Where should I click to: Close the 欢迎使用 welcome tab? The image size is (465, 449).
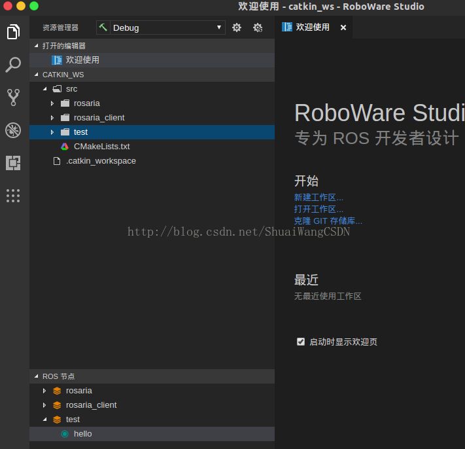343,27
